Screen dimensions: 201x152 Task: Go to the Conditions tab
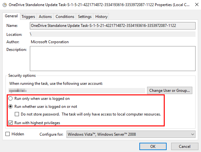pos(65,17)
